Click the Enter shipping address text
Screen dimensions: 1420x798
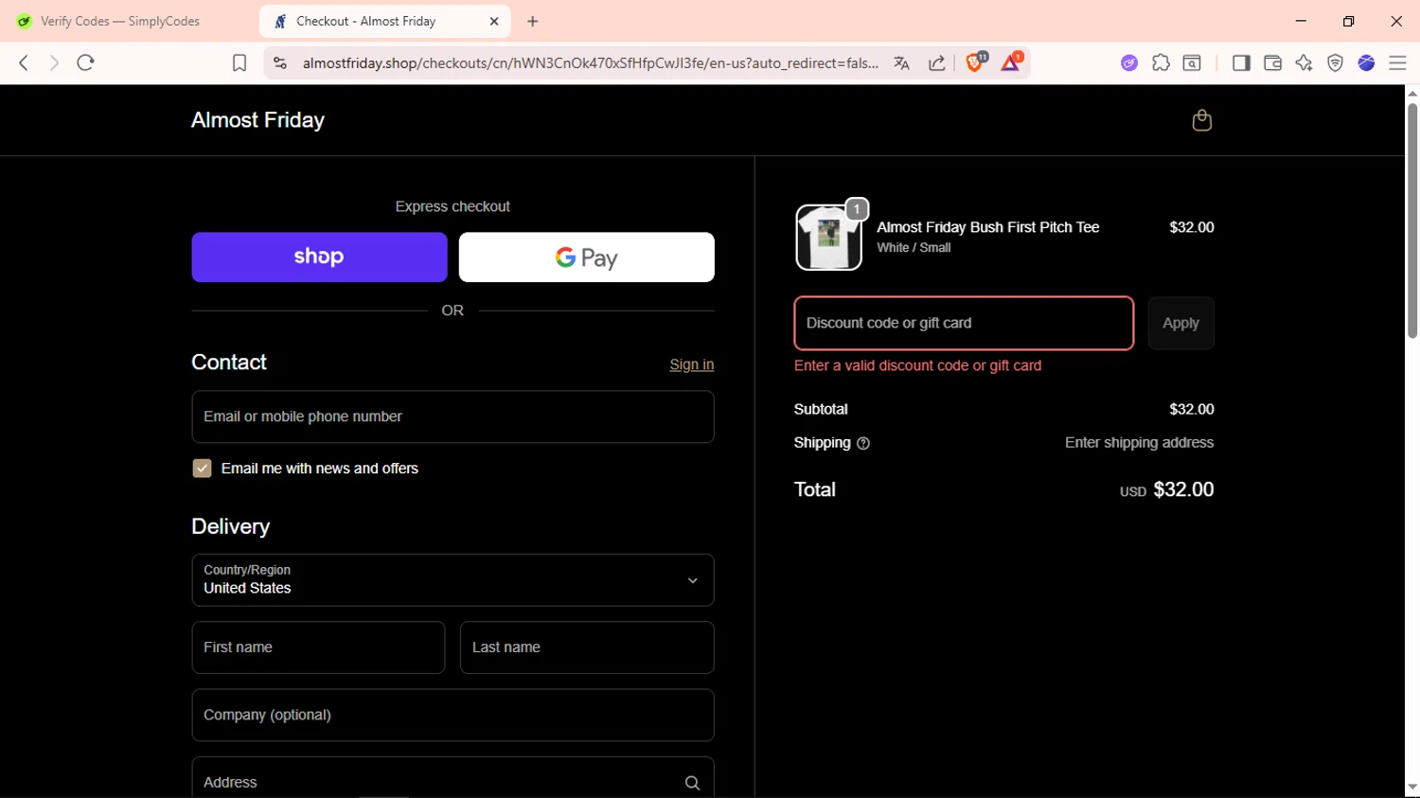click(1139, 443)
